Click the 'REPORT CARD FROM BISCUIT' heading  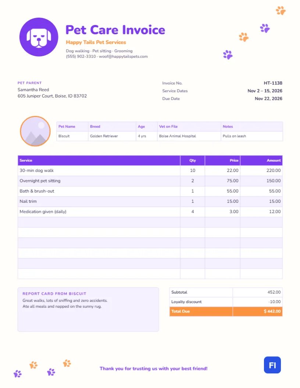[x=54, y=294]
